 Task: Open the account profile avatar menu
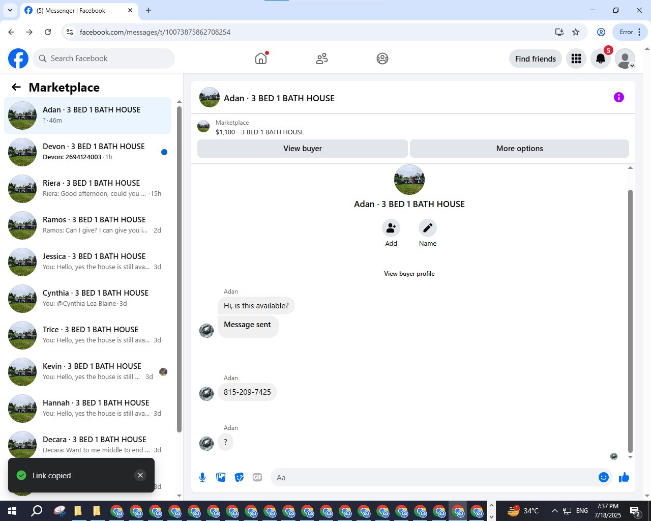coord(625,59)
